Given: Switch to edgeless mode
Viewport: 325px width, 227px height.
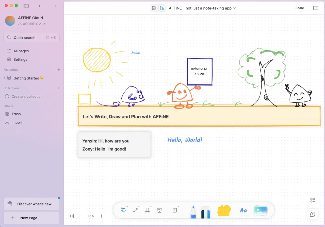Looking at the screenshot, I should point(162,8).
